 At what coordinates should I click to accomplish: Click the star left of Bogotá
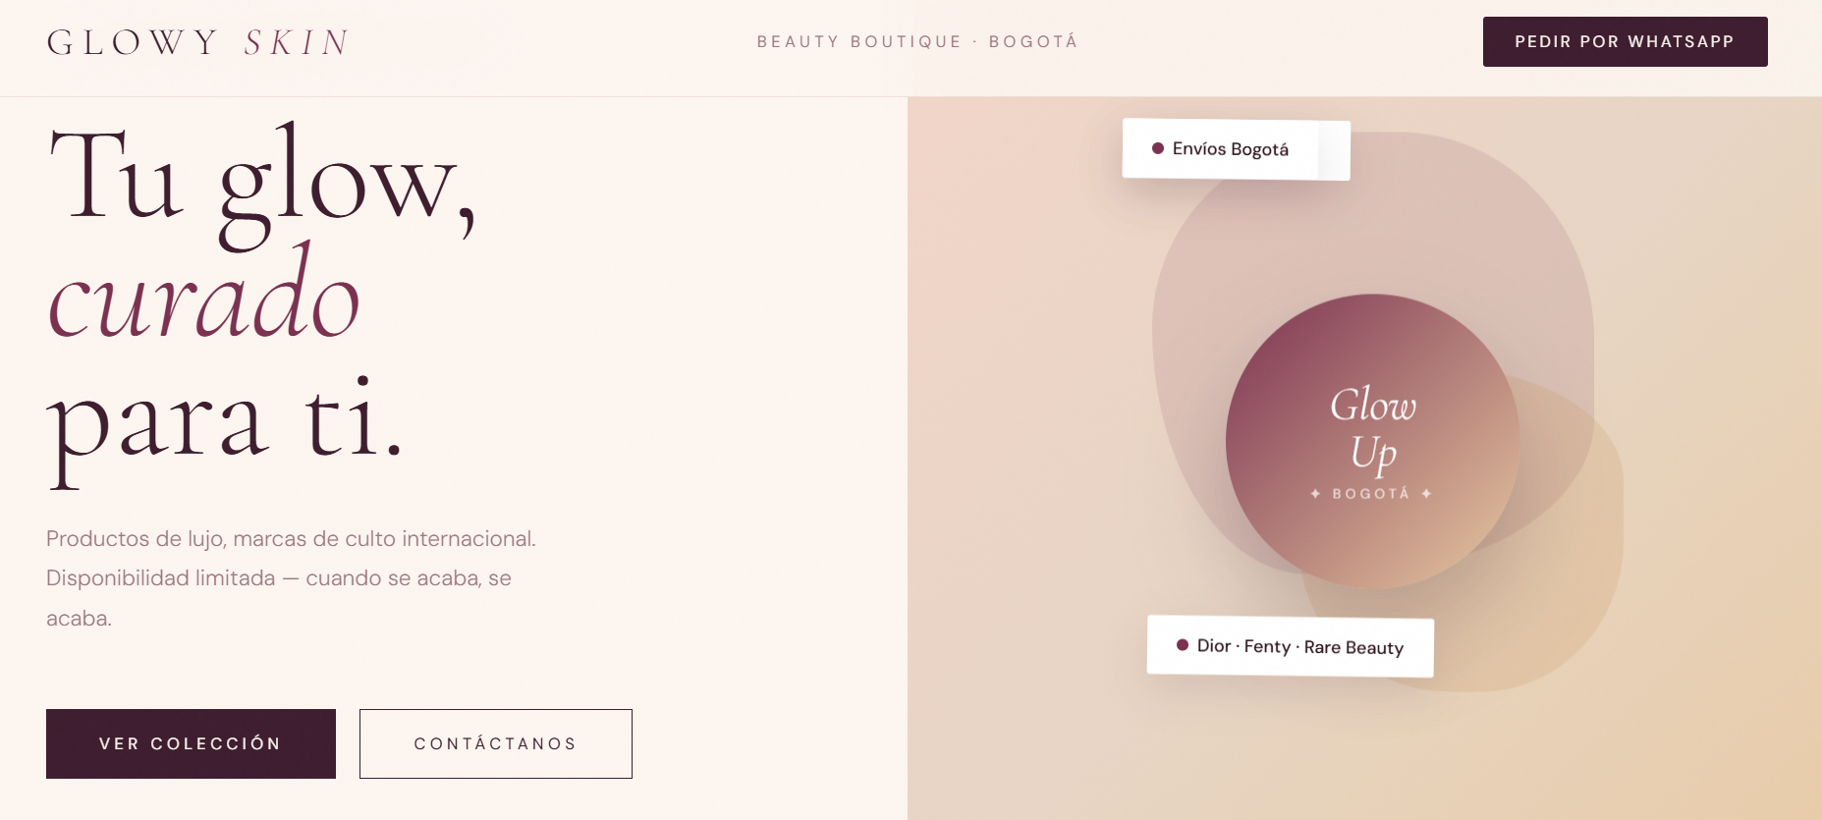1315,493
